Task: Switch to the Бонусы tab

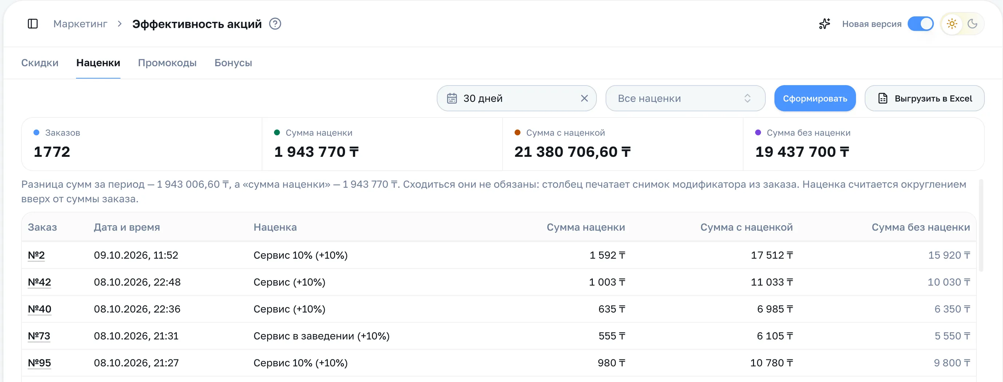Action: click(233, 63)
